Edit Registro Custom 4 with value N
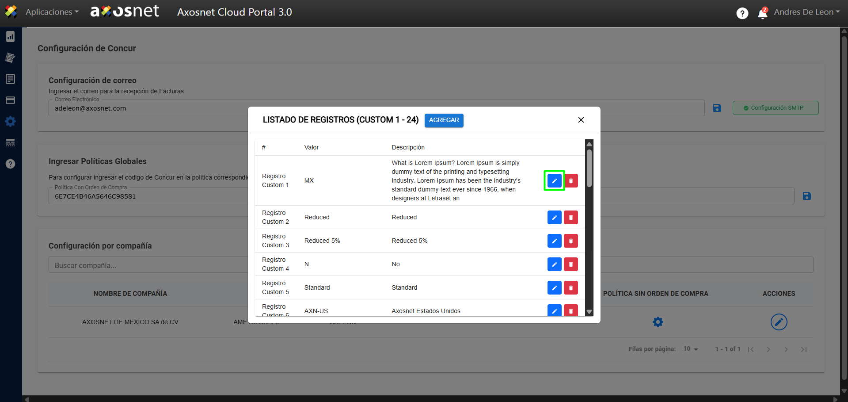The image size is (848, 402). pyautogui.click(x=554, y=264)
